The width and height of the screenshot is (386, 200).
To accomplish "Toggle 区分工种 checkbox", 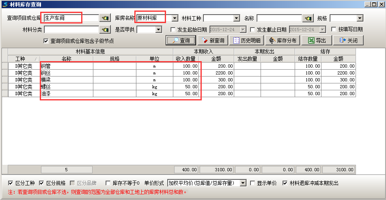I will pyautogui.click(x=11, y=183).
